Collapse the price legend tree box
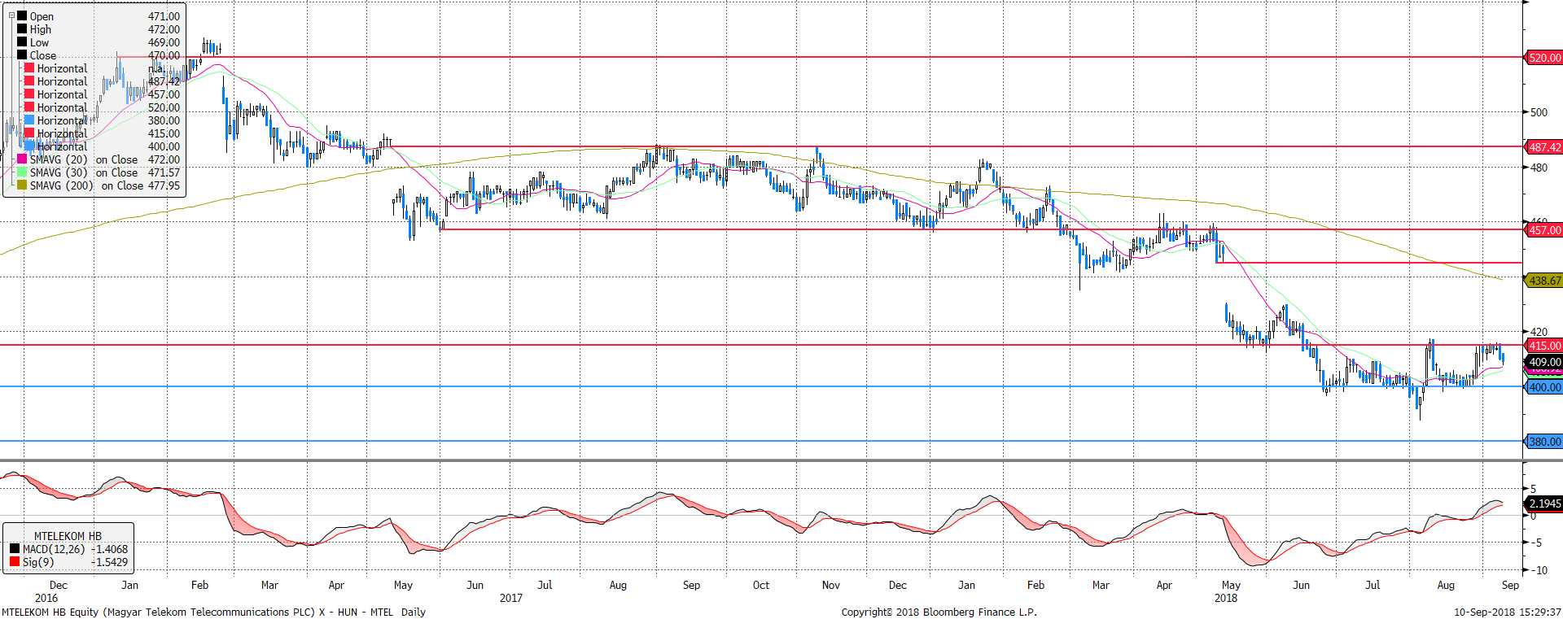This screenshot has height=619, width=1563. pyautogui.click(x=11, y=15)
